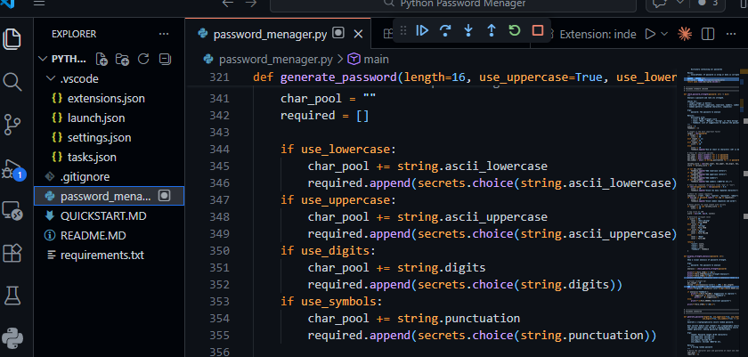Select password_mena... file in Explorer
This screenshot has width=748, height=357.
pos(110,196)
